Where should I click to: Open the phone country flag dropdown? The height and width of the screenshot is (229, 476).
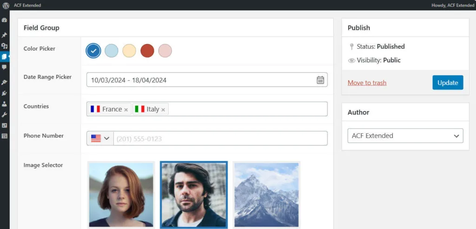pyautogui.click(x=100, y=138)
